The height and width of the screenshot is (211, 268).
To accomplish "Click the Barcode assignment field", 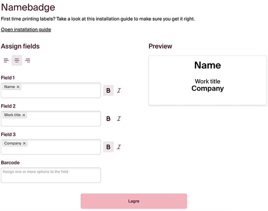I will point(51,175).
